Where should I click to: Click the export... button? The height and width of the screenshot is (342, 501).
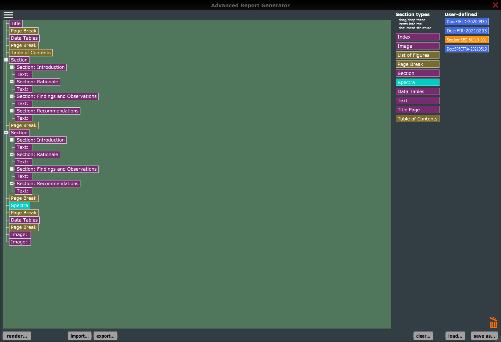pyautogui.click(x=105, y=336)
